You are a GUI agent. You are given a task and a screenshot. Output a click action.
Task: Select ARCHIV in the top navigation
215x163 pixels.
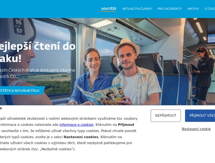click(x=193, y=9)
